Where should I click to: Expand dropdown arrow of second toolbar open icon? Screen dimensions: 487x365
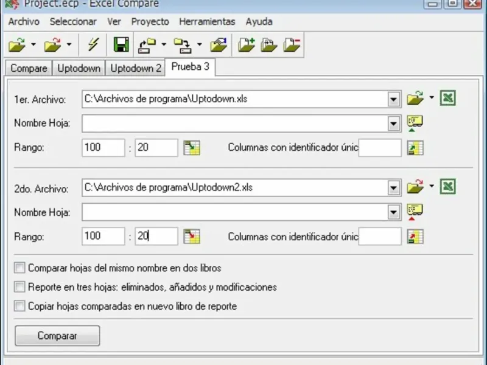pyautogui.click(x=69, y=44)
